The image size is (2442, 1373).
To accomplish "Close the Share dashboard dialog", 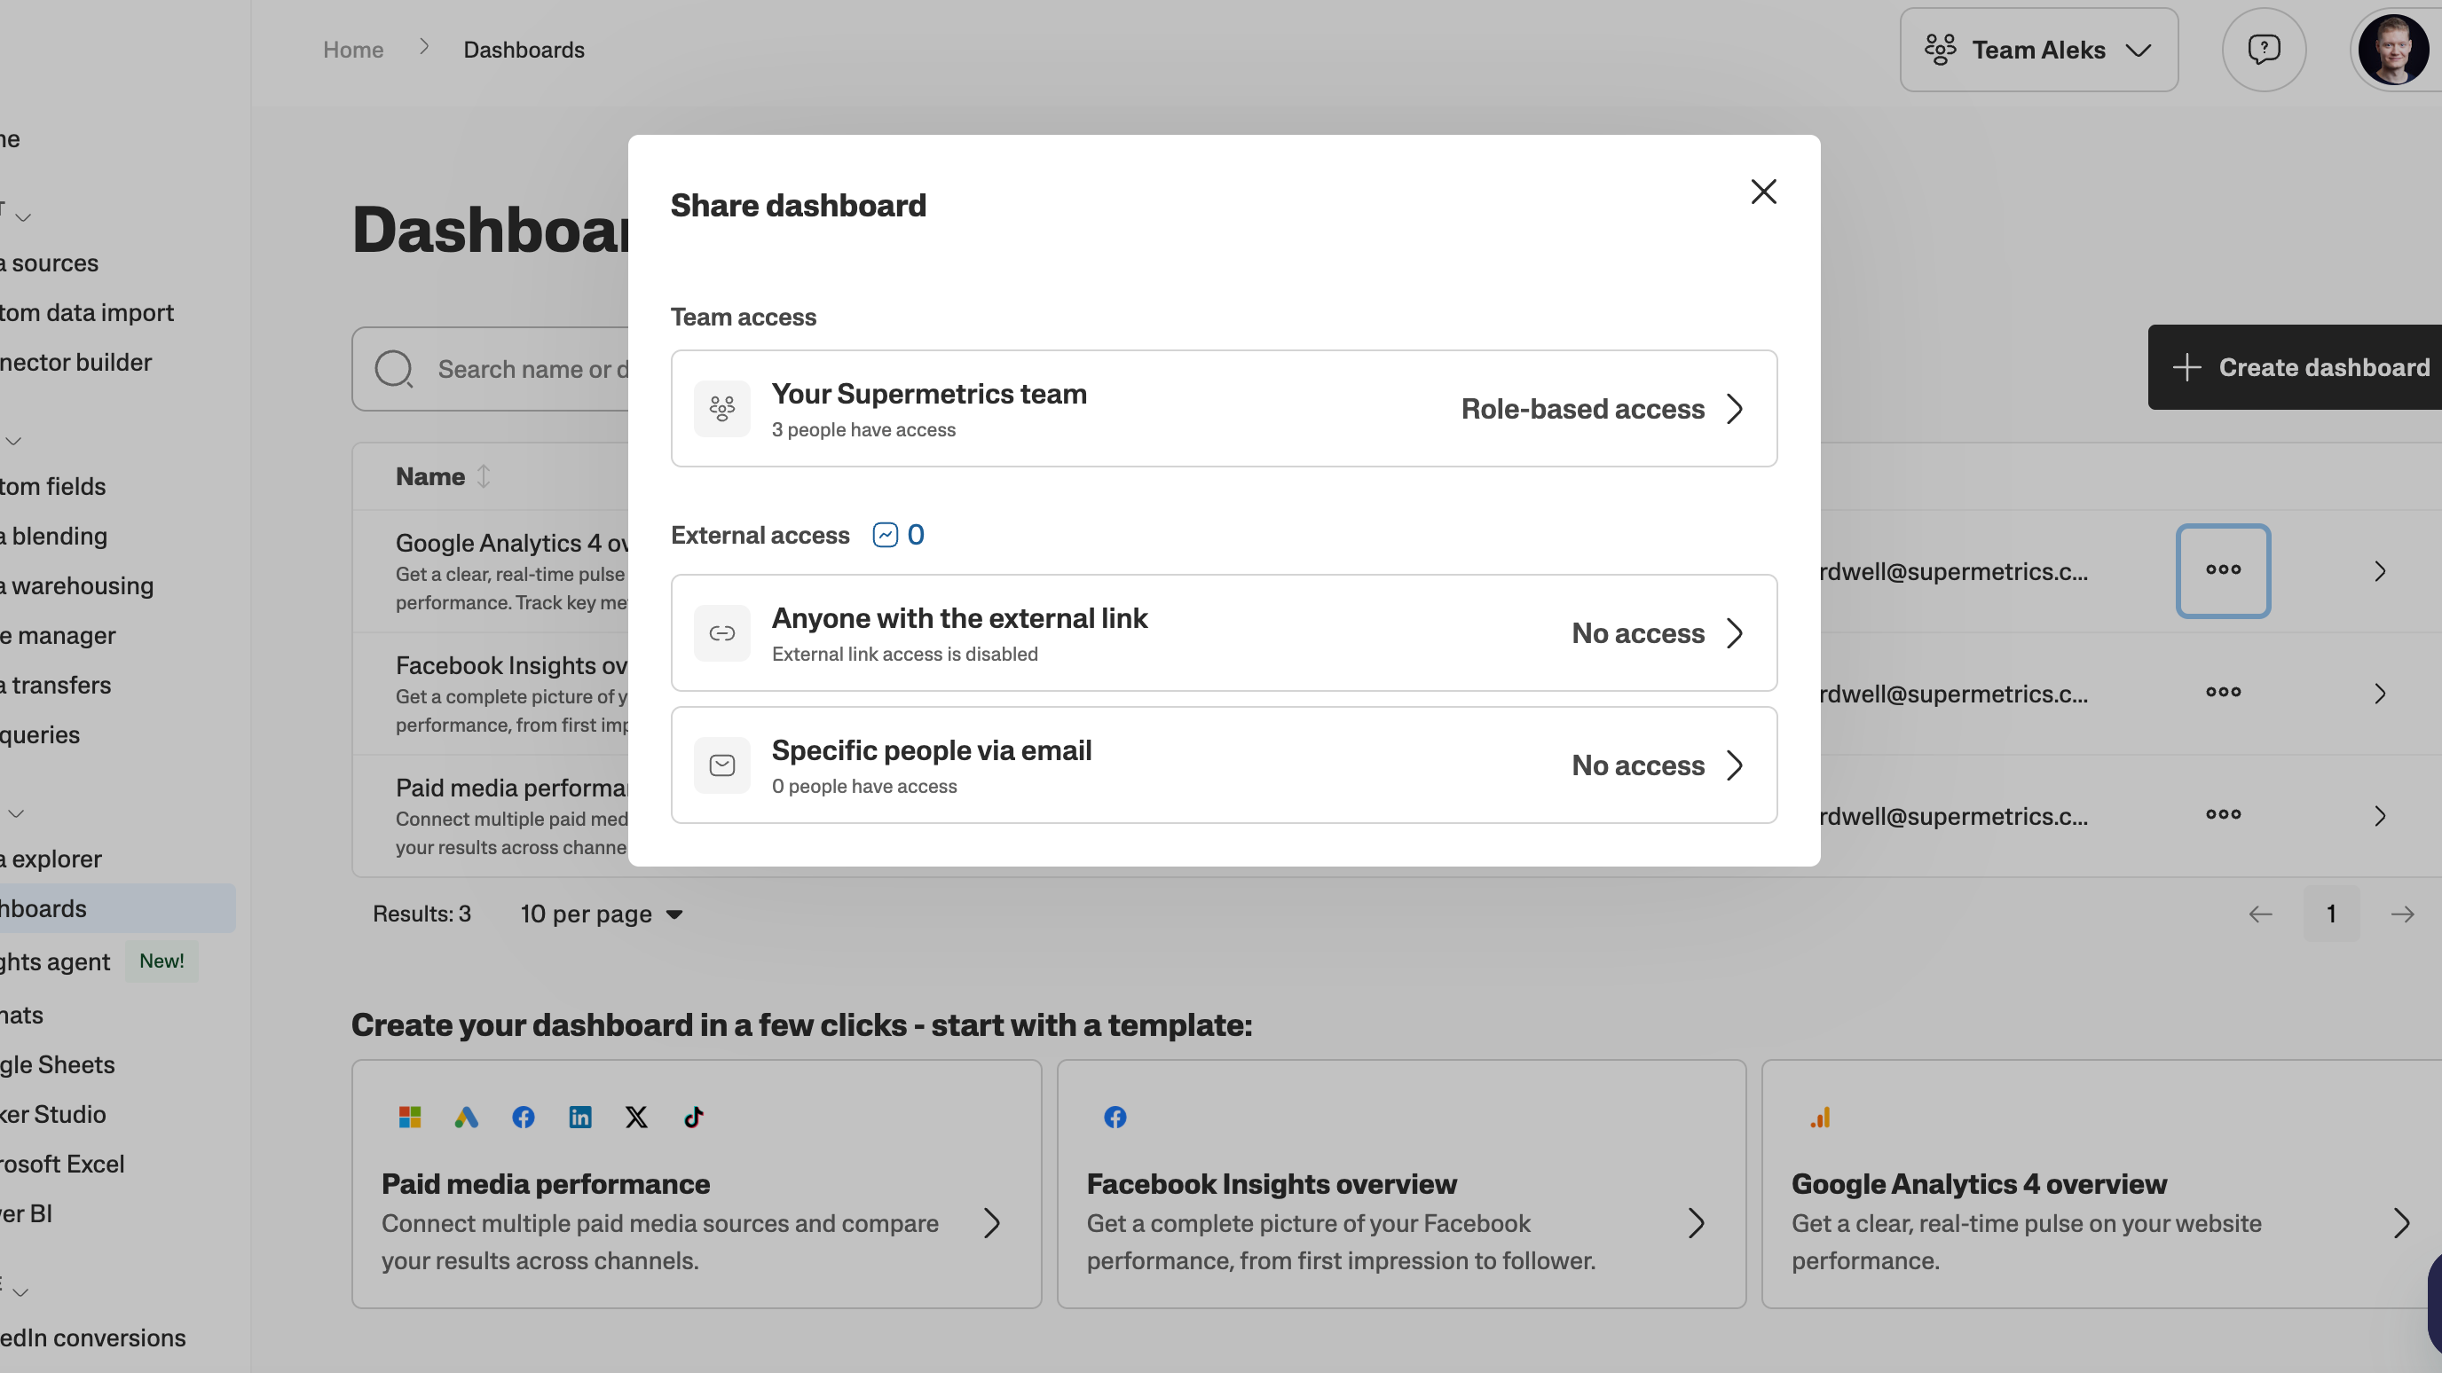I will [1763, 192].
